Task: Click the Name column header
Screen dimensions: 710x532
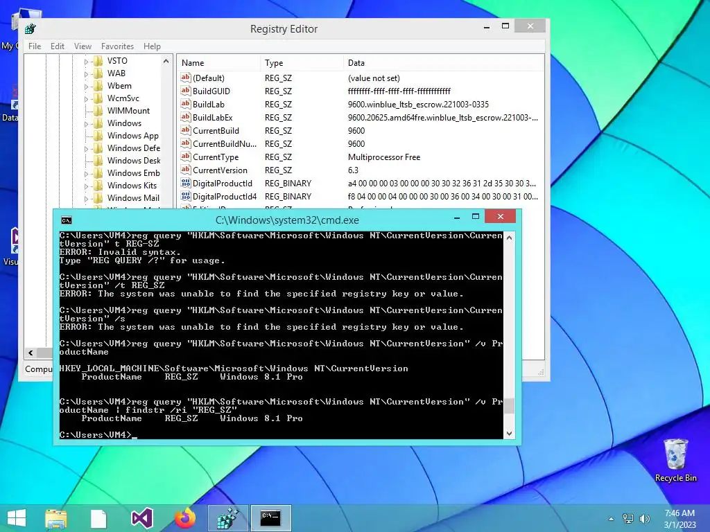Action: (218, 63)
